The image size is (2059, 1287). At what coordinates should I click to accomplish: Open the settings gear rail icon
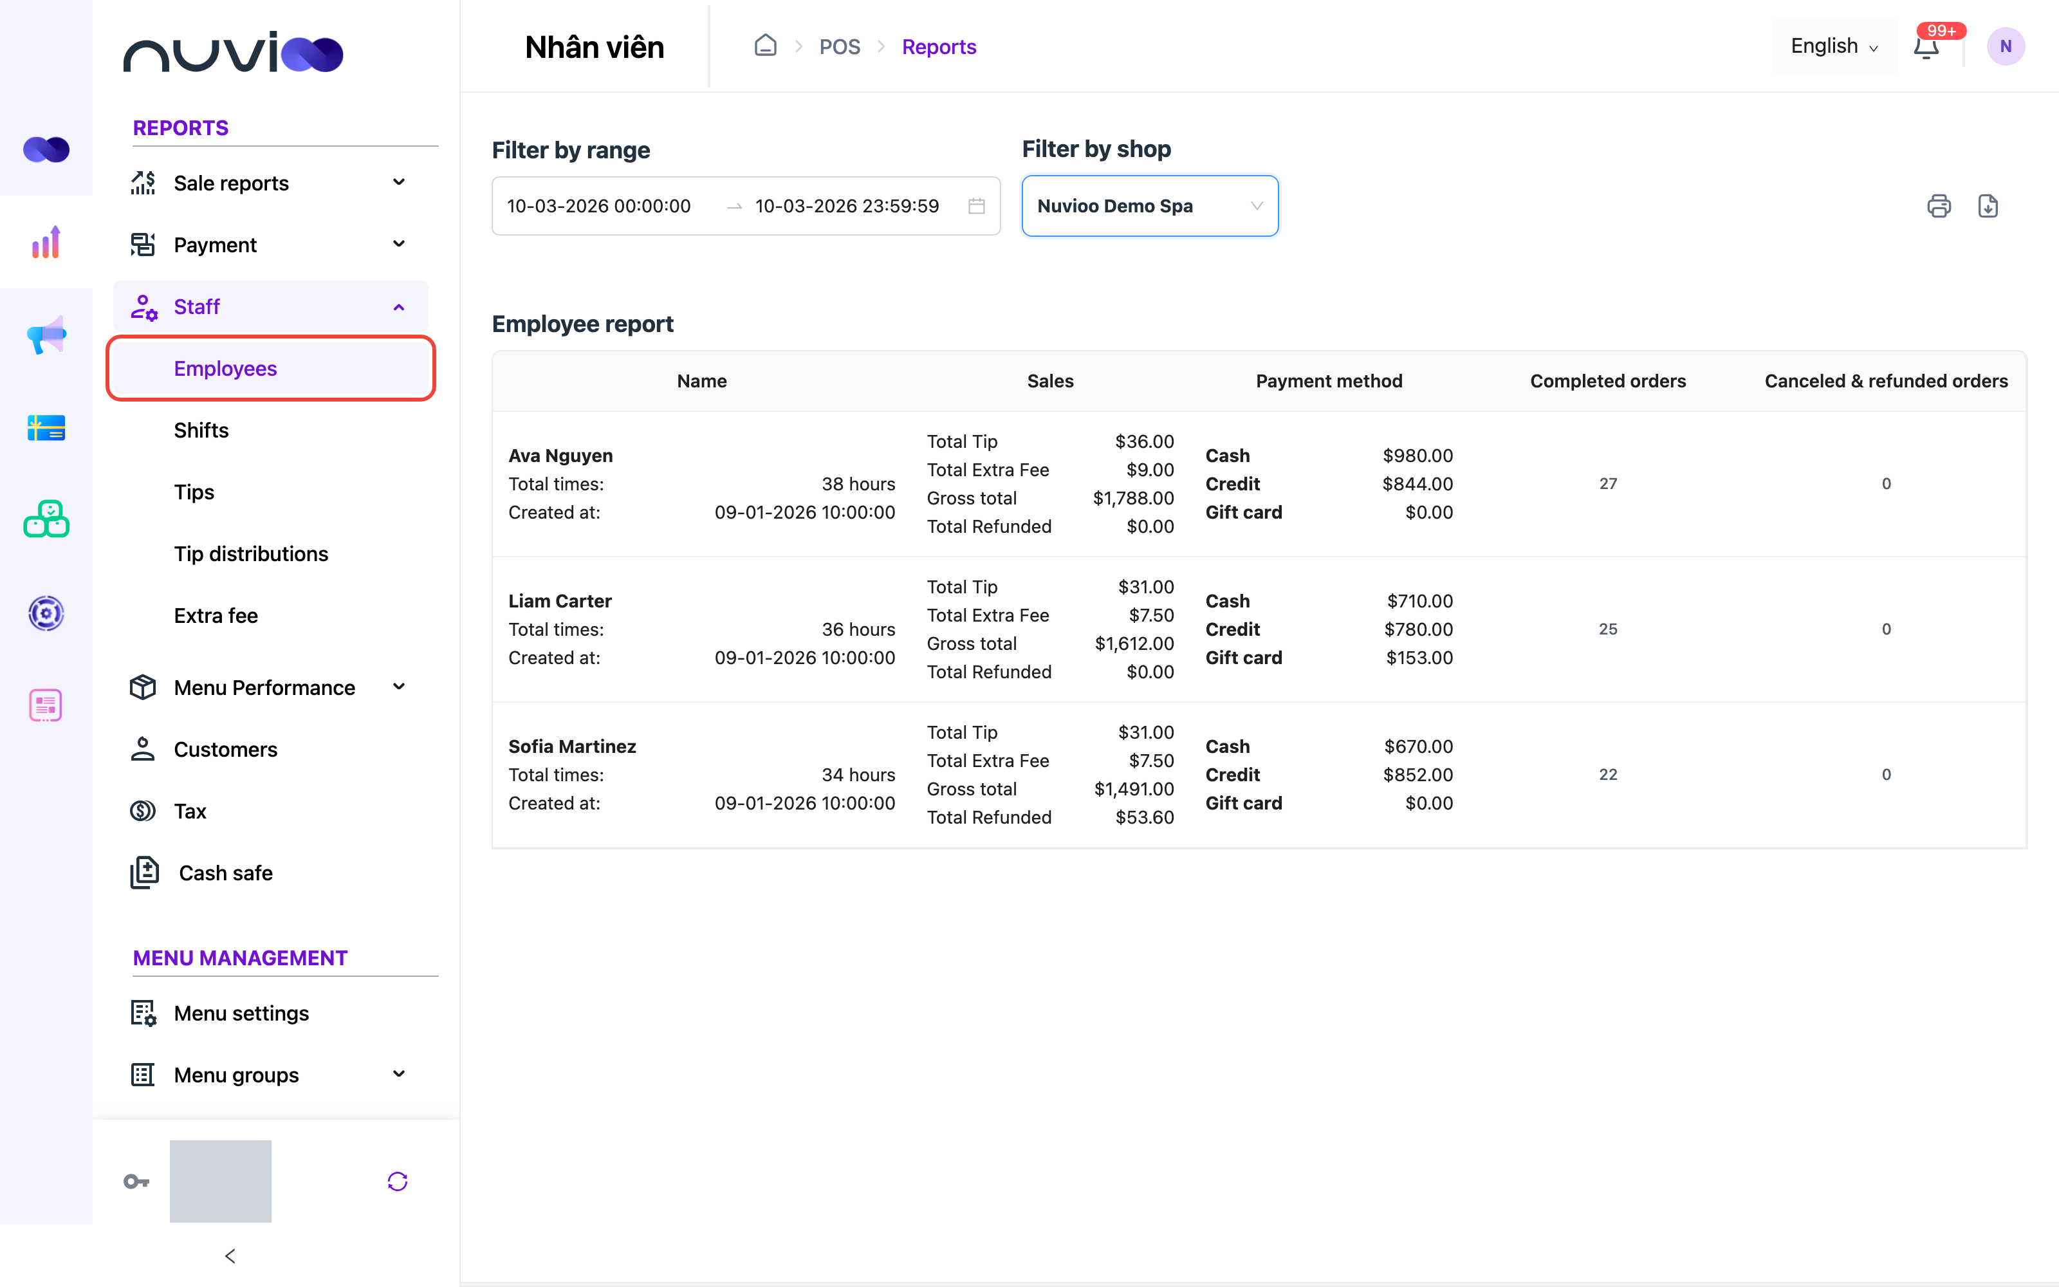point(46,613)
